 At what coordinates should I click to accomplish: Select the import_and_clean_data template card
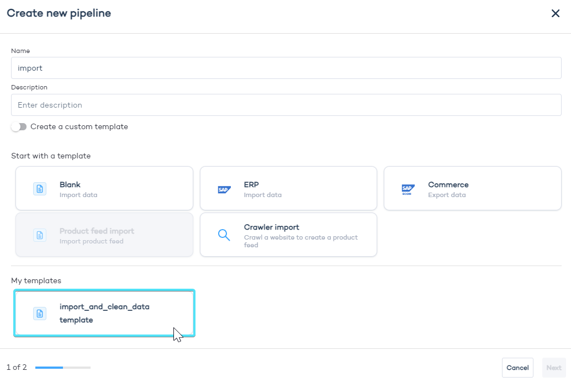(x=104, y=314)
